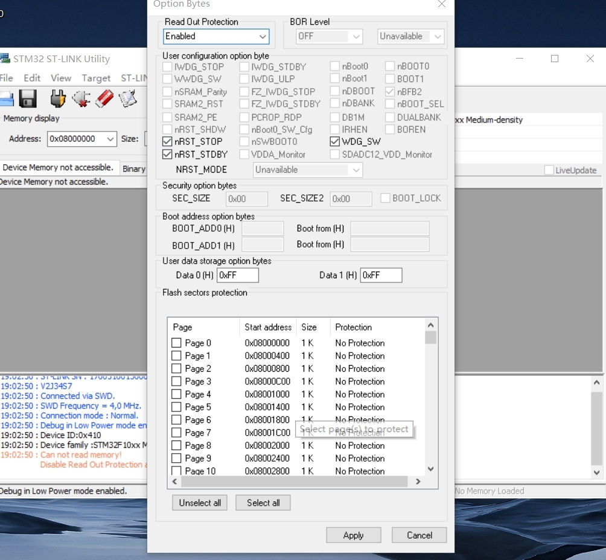Click the Open file toolbar icon

point(5,98)
